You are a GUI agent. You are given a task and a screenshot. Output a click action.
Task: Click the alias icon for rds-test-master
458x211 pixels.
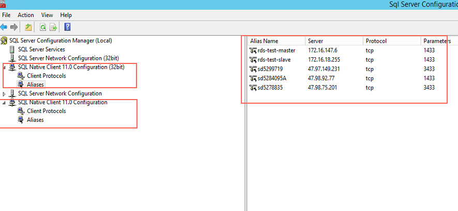click(x=253, y=51)
